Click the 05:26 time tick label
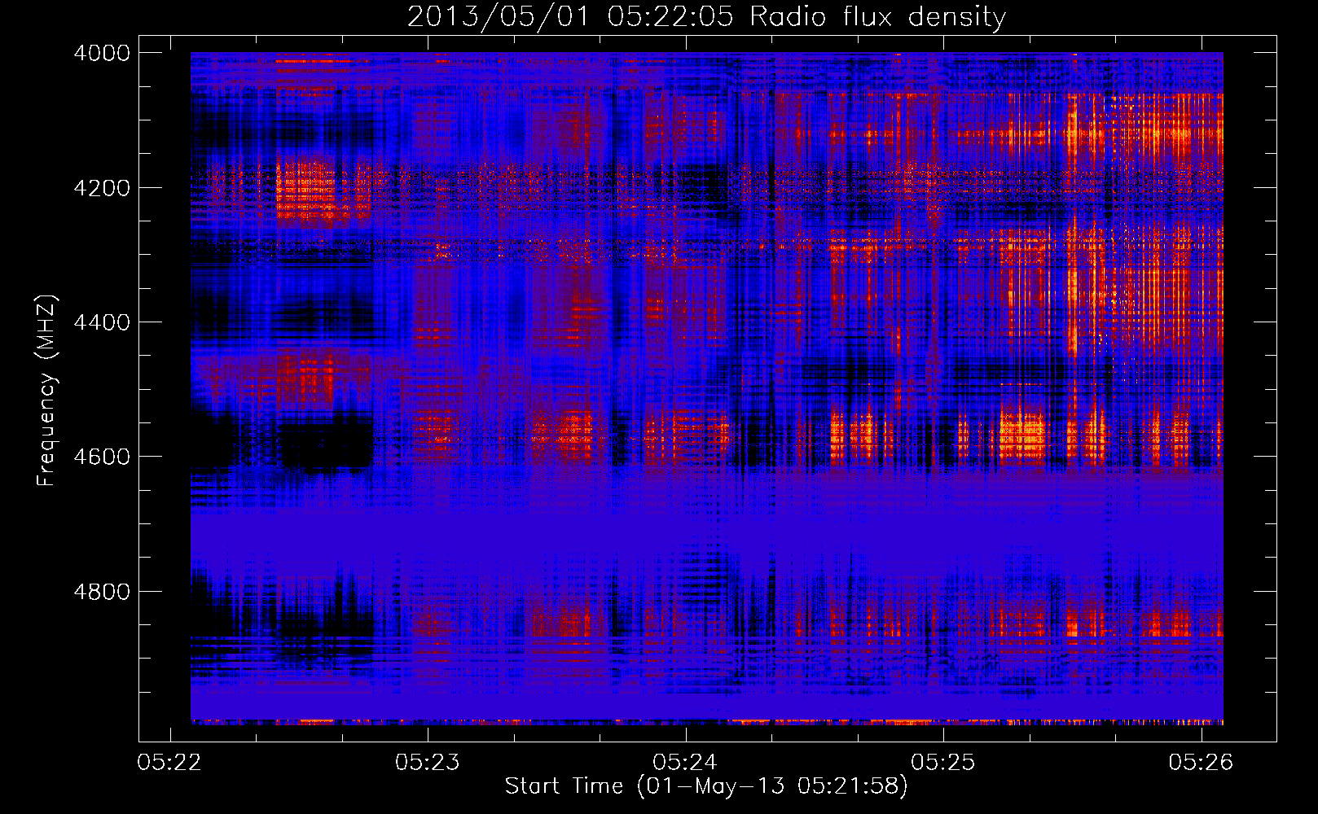The width and height of the screenshot is (1318, 814). point(1202,762)
